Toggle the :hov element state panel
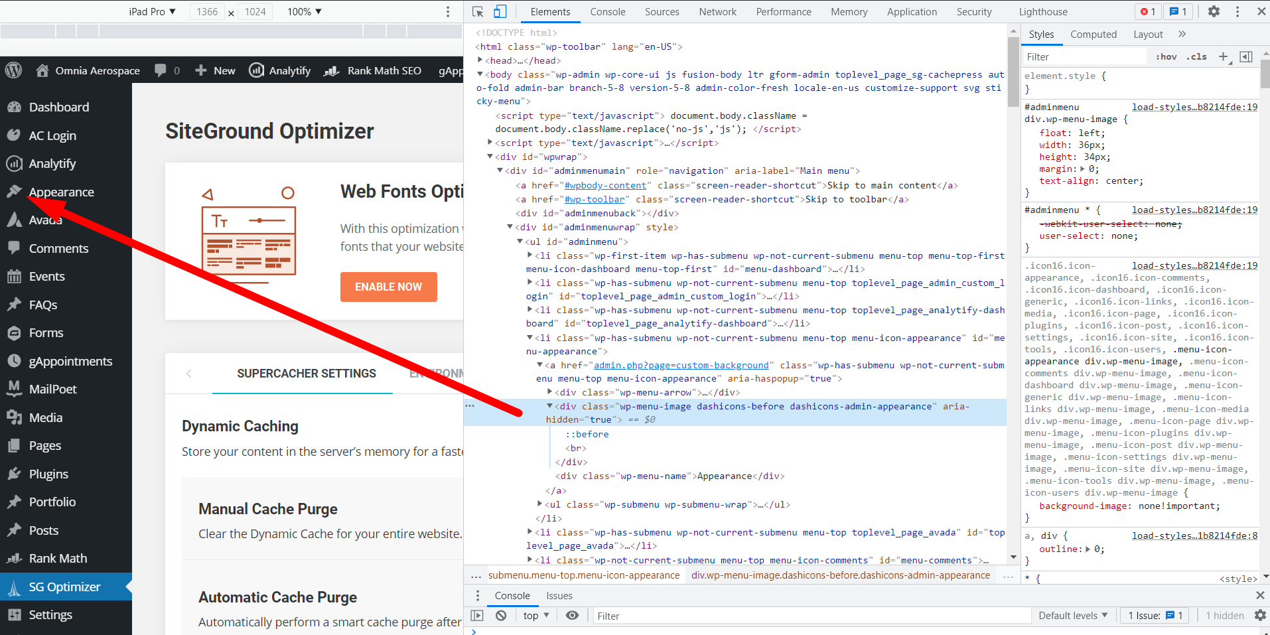The width and height of the screenshot is (1270, 635). [x=1166, y=56]
